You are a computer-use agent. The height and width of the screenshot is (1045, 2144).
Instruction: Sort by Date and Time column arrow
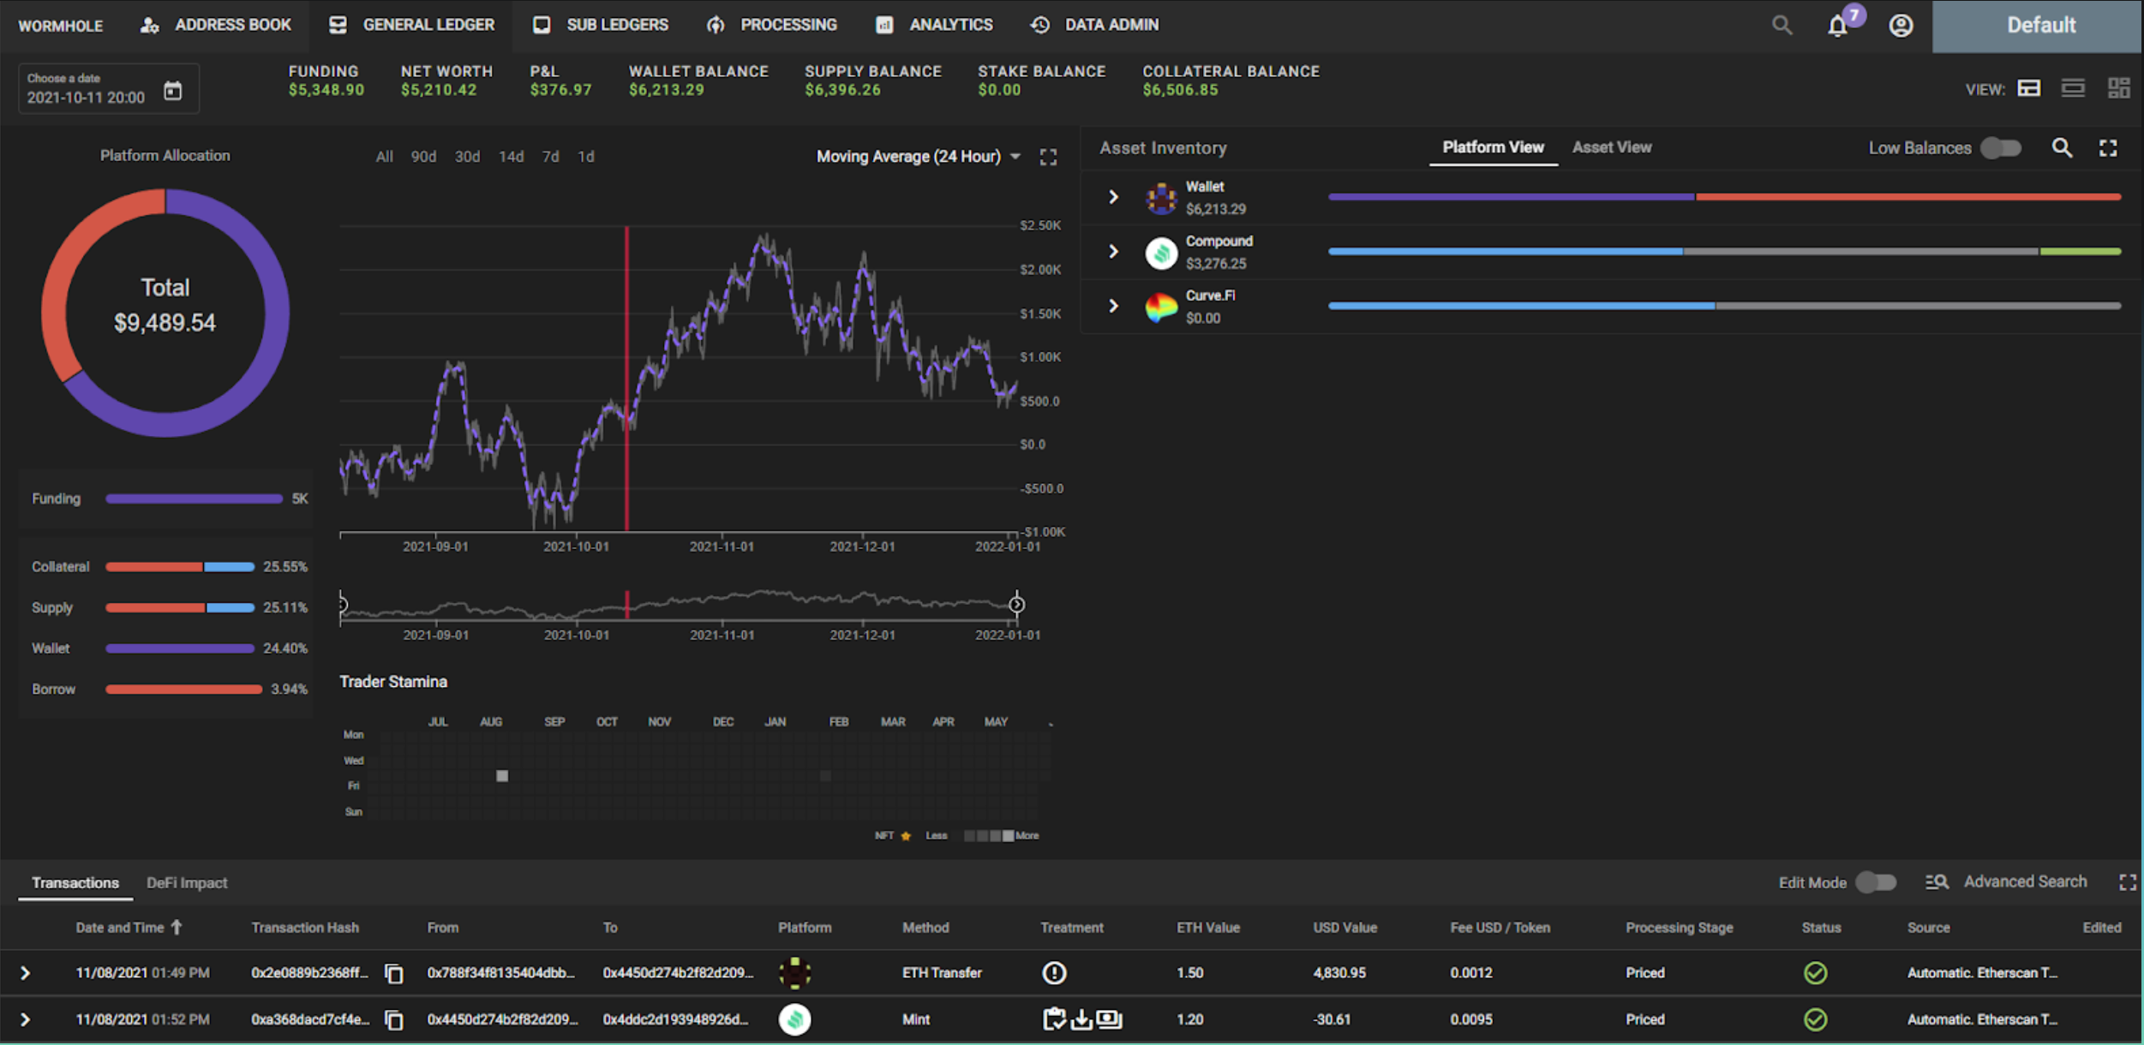pos(177,927)
